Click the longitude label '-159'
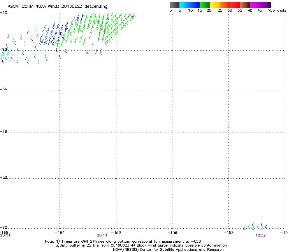Screen dimensions: 288x252 click(116, 233)
